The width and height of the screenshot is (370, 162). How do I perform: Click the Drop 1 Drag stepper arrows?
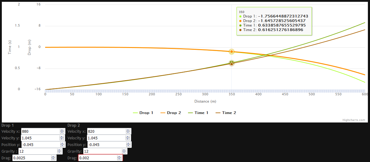[53, 158]
